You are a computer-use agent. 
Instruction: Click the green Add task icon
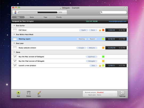[x=18, y=93]
